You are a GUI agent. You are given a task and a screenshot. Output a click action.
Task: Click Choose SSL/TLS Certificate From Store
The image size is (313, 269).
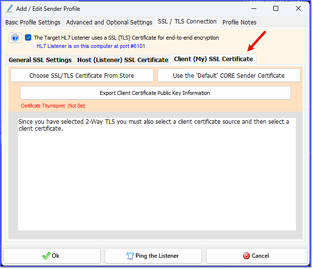[x=82, y=75]
